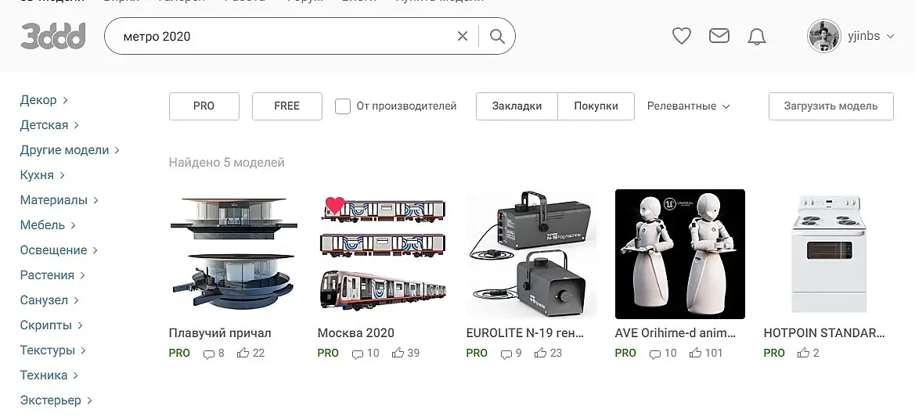Viewport: 915px width, 420px height.
Task: Open the HOTPOIN STANDAR model link
Action: (824, 333)
